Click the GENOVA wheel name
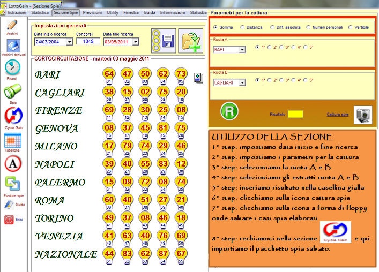379x272 pixels. [57, 129]
